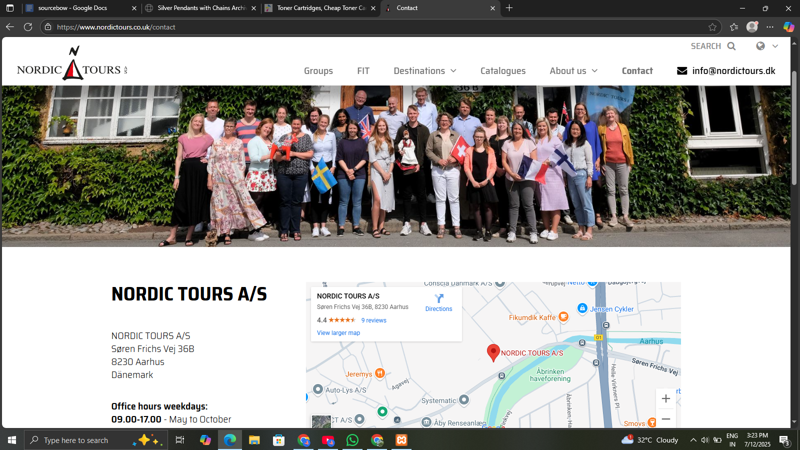800x450 pixels.
Task: Open File Explorer from the taskbar
Action: [254, 440]
